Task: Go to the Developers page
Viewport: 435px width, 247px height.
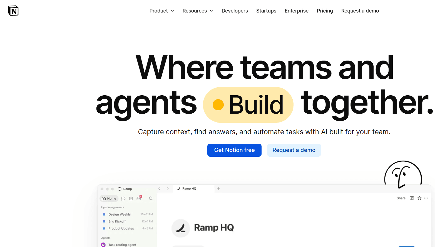Action: pos(235,11)
